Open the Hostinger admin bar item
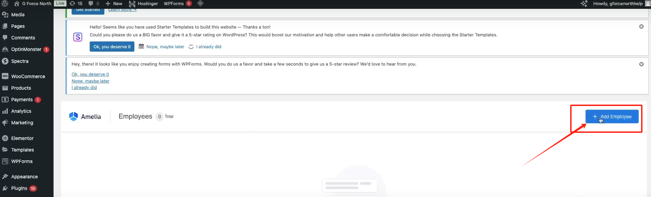651x197 pixels. point(144,3)
